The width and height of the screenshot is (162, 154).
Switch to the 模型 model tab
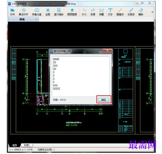[15, 145]
